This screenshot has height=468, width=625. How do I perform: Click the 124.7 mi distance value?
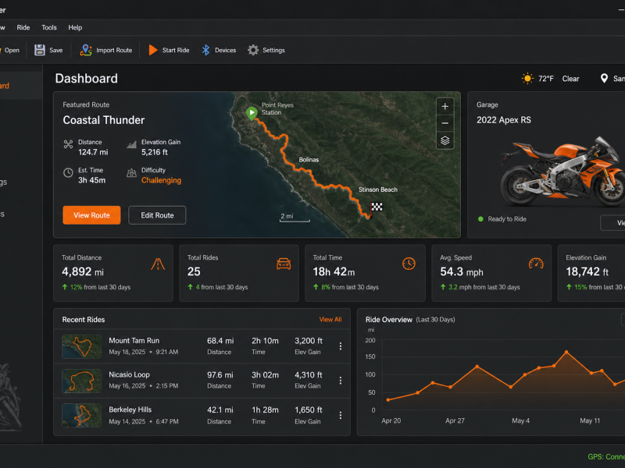93,152
